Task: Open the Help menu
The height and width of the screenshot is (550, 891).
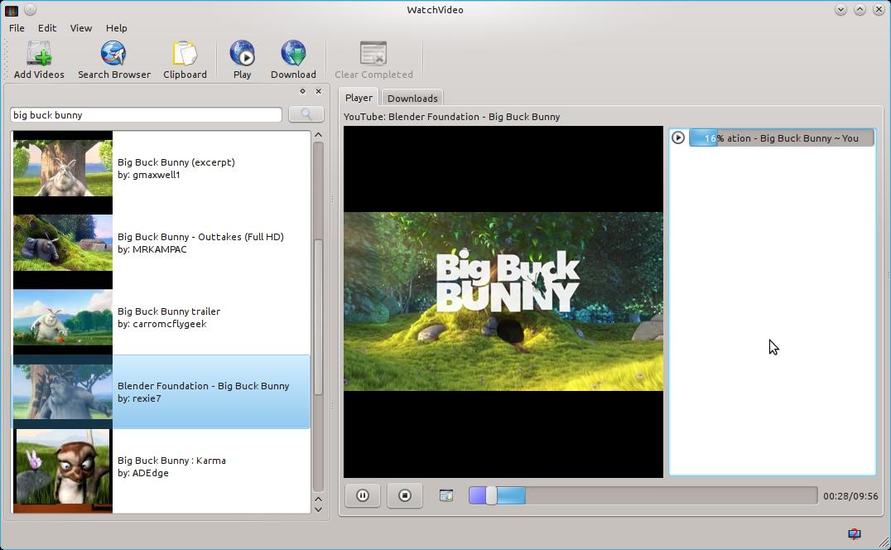Action: click(116, 28)
